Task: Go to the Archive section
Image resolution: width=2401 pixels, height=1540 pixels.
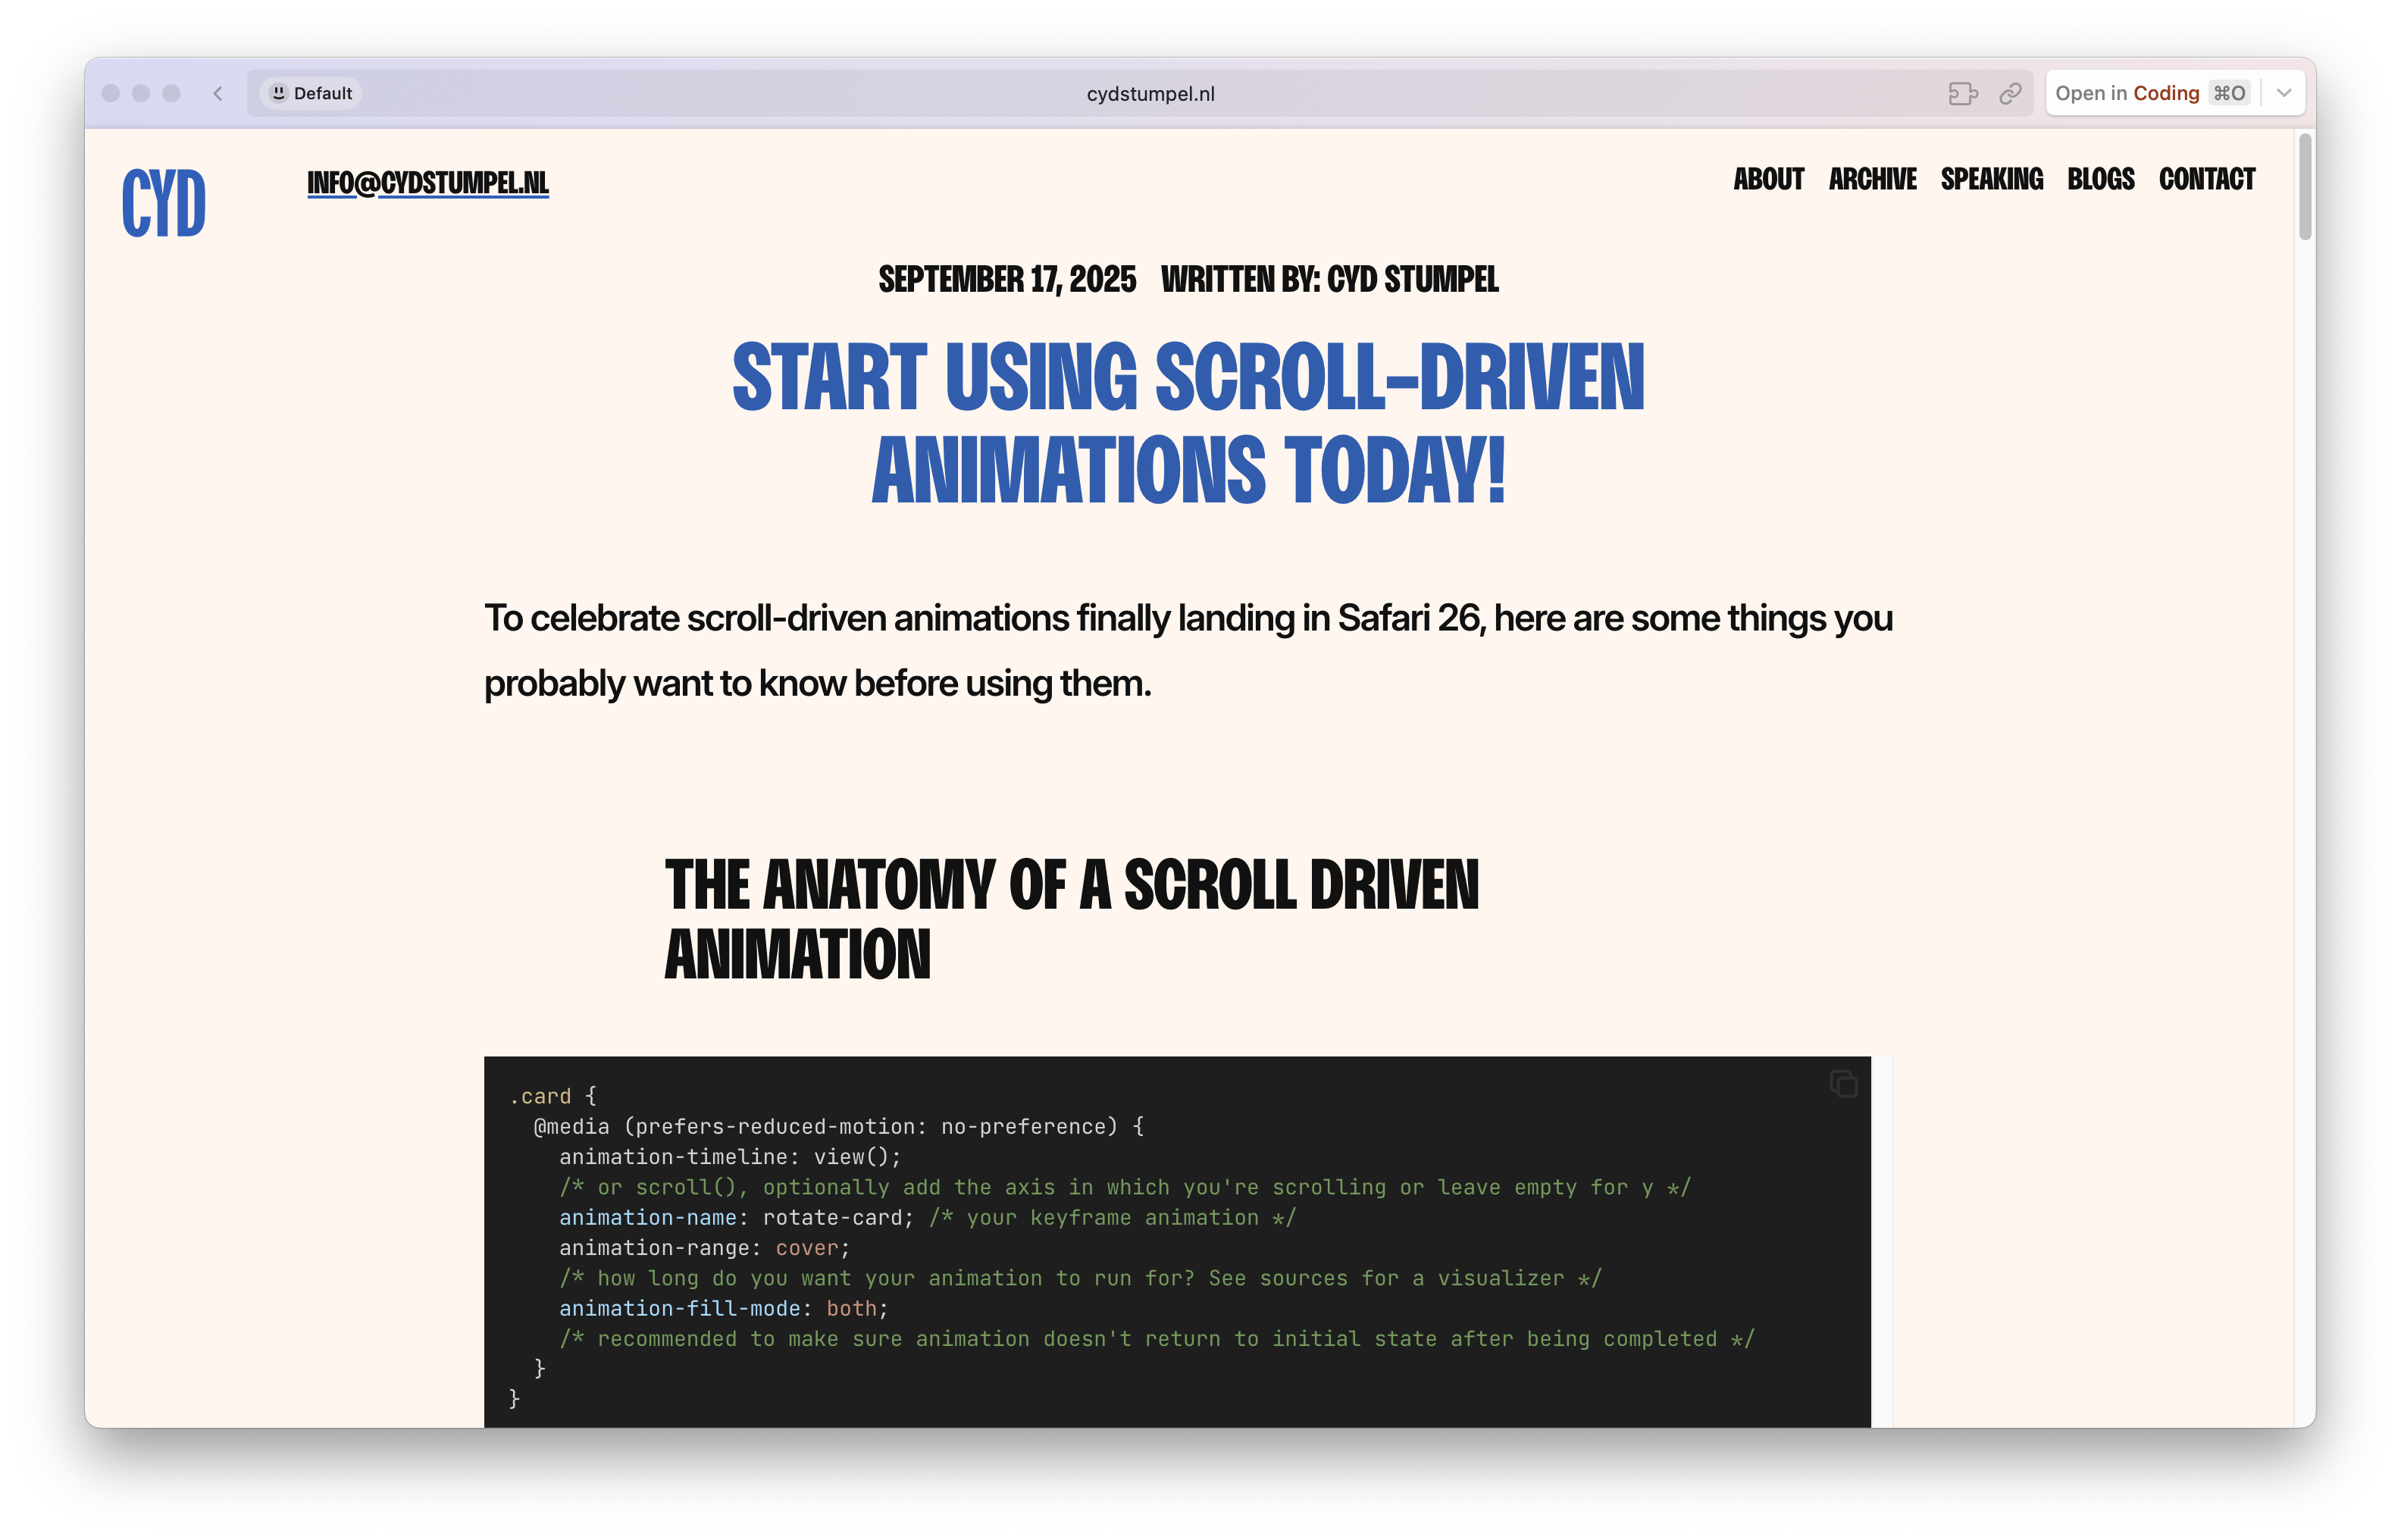Action: (1872, 179)
